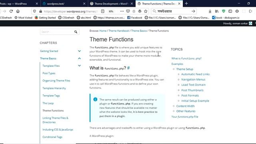
Task: Open Including CSS & JavaScript link
Action: 58,130
